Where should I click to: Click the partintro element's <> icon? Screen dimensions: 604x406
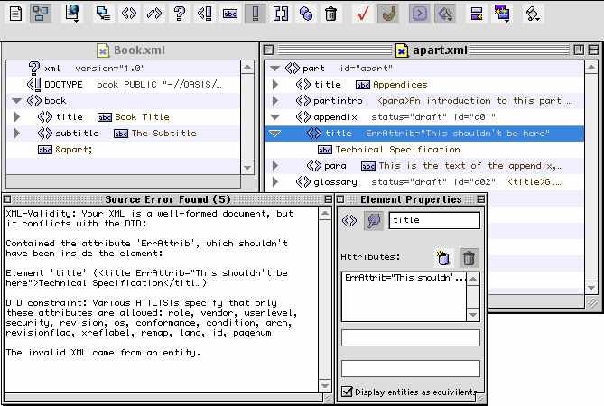click(303, 101)
